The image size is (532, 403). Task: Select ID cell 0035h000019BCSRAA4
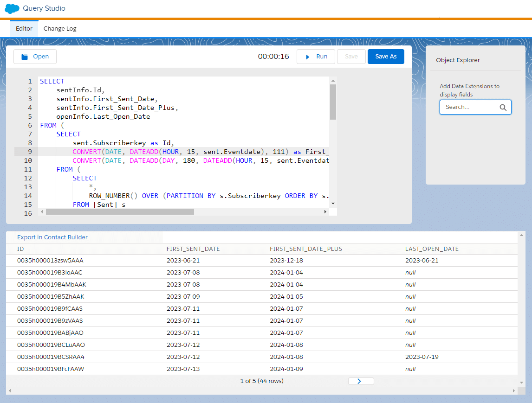coord(51,357)
